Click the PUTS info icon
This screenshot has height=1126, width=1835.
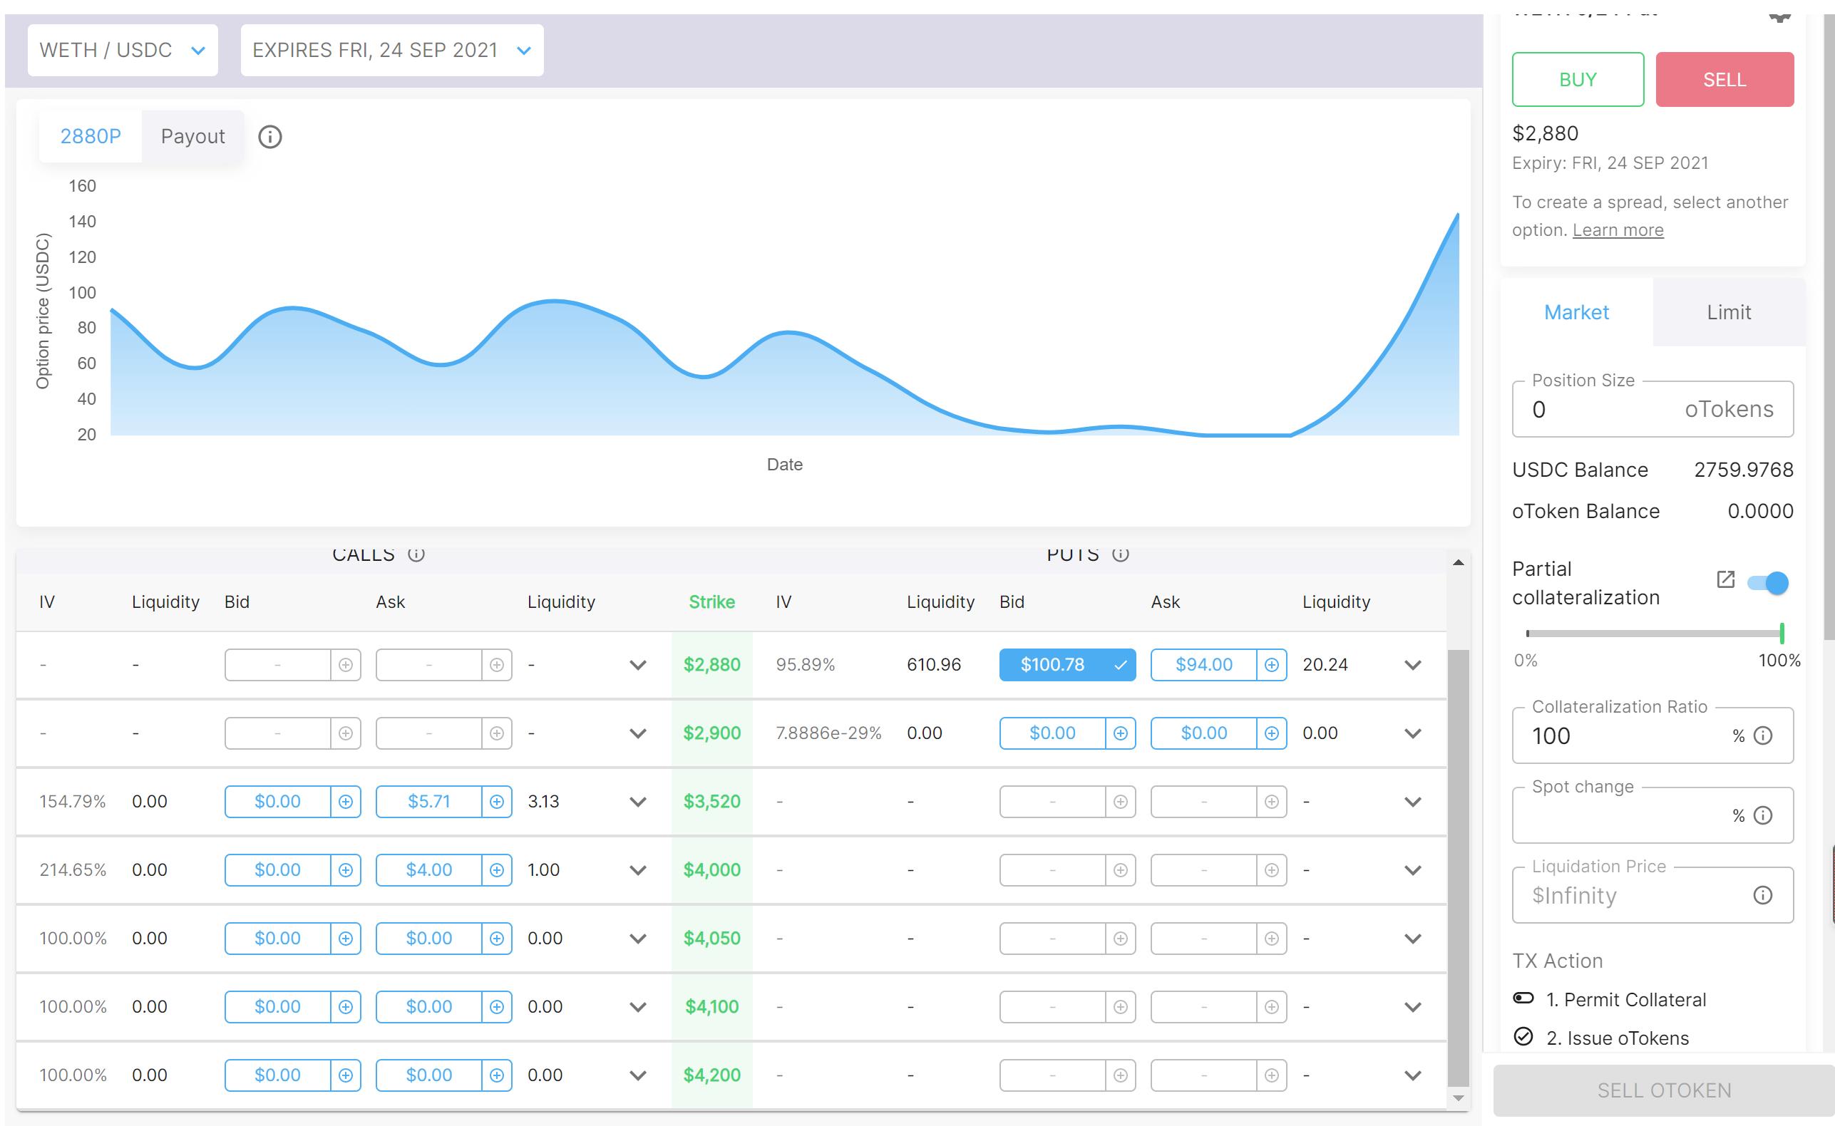[1120, 554]
